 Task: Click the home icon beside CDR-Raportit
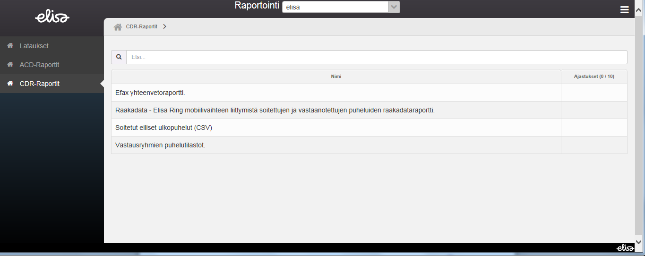(x=10, y=84)
